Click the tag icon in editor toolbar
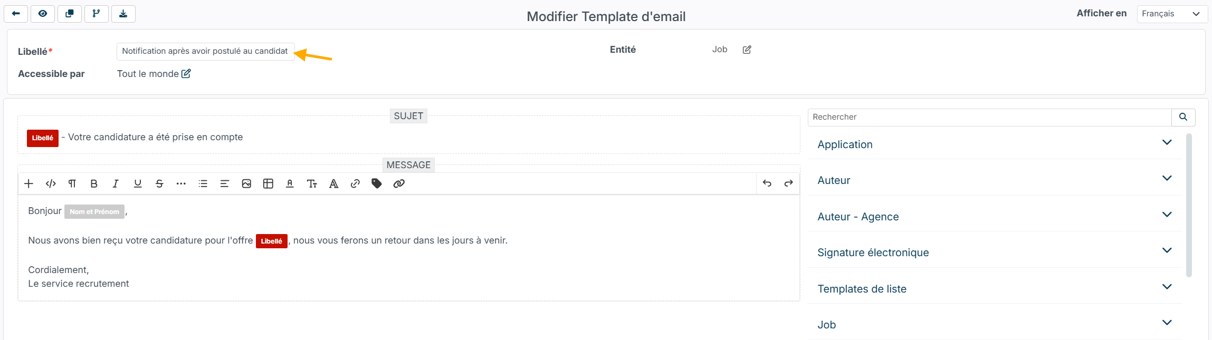 click(377, 183)
